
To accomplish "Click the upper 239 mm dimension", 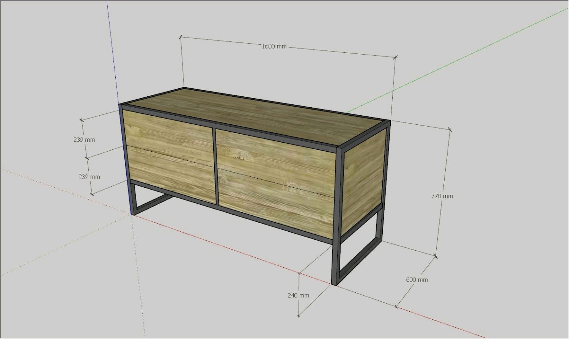I will [x=84, y=140].
